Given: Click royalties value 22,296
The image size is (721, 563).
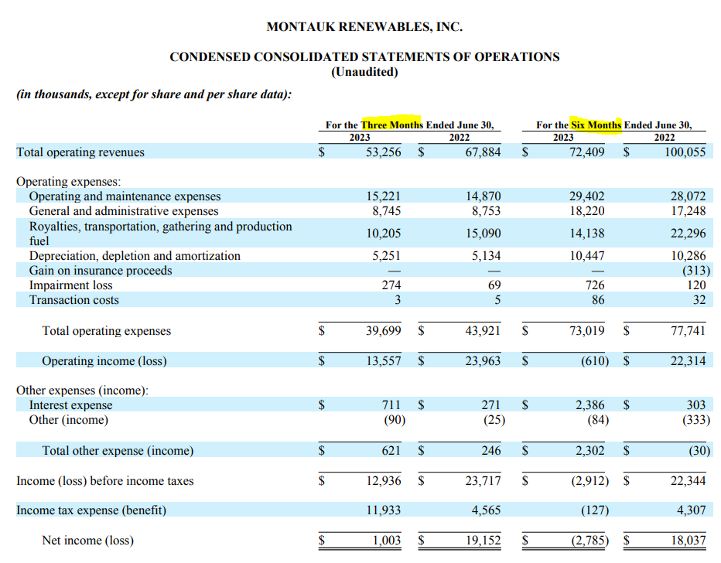Looking at the screenshot, I should (x=688, y=234).
